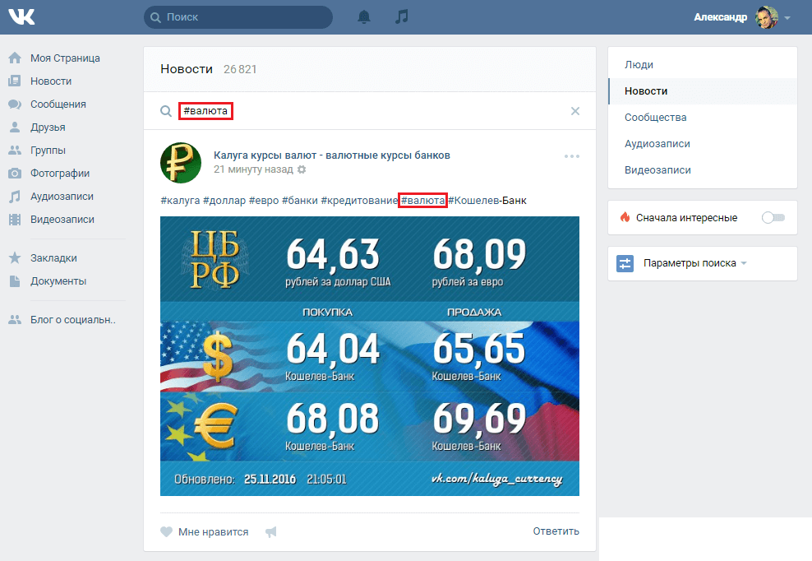The image size is (812, 561).
Task: Open the currency rates post image
Action: 370,356
